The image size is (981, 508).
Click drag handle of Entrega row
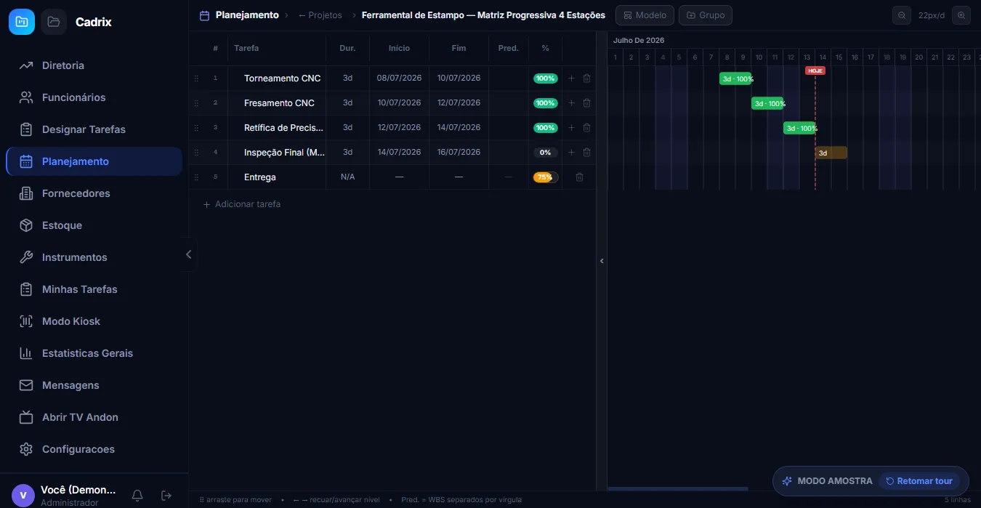tap(196, 177)
